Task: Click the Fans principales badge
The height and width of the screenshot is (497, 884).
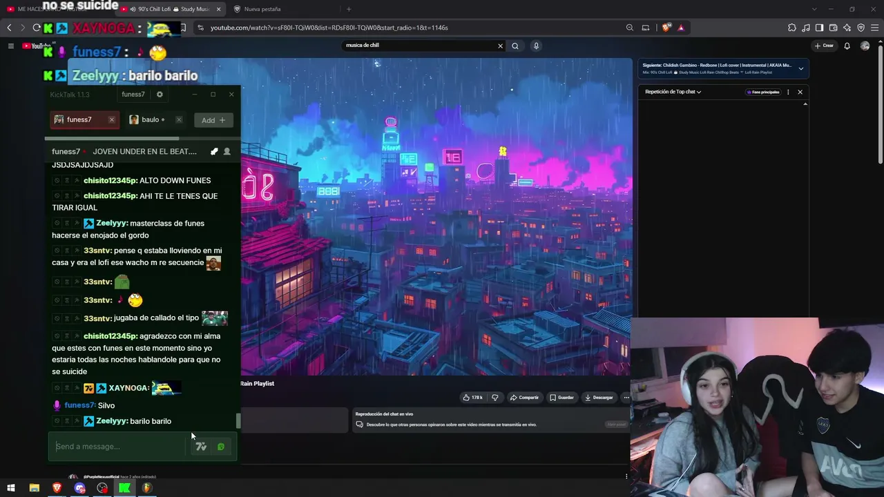Action: point(763,92)
